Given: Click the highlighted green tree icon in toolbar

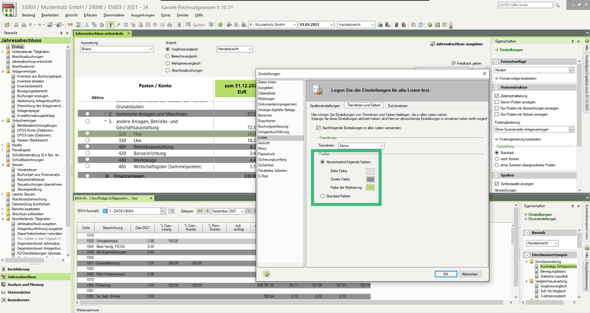Looking at the screenshot, I should click(110, 25).
